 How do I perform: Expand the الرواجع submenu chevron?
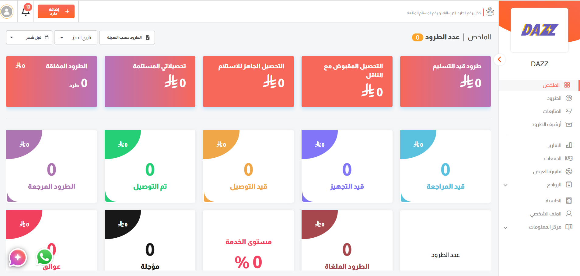[x=505, y=185]
